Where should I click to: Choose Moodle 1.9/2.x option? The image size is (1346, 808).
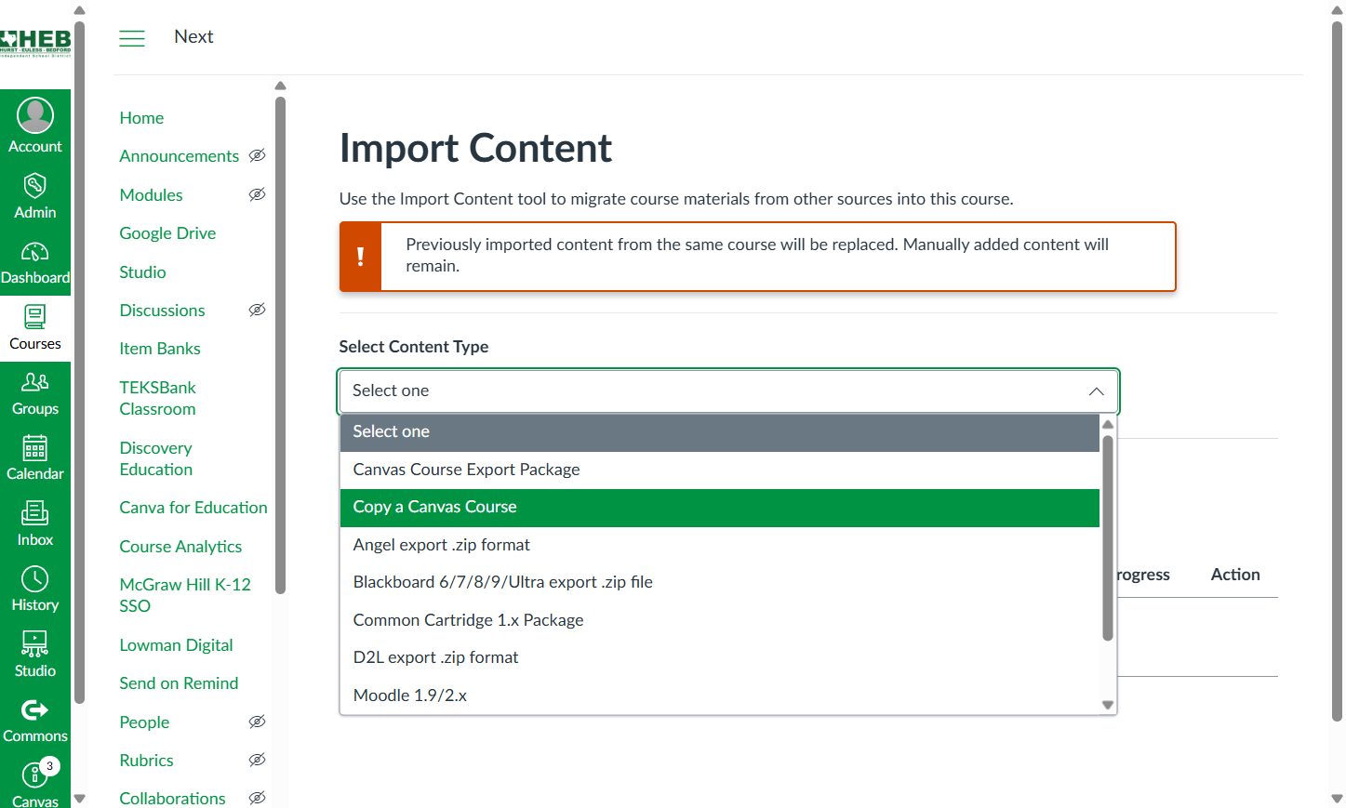(x=720, y=696)
